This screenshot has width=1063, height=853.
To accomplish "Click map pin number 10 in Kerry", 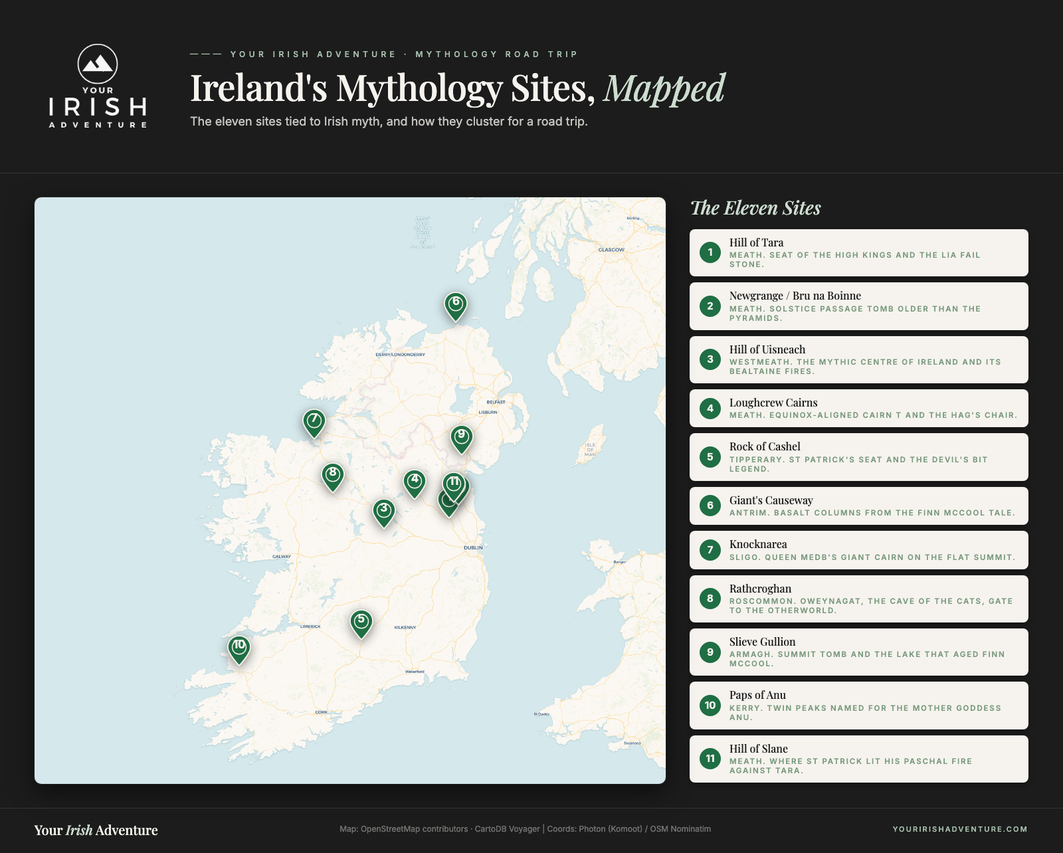I will tap(239, 649).
